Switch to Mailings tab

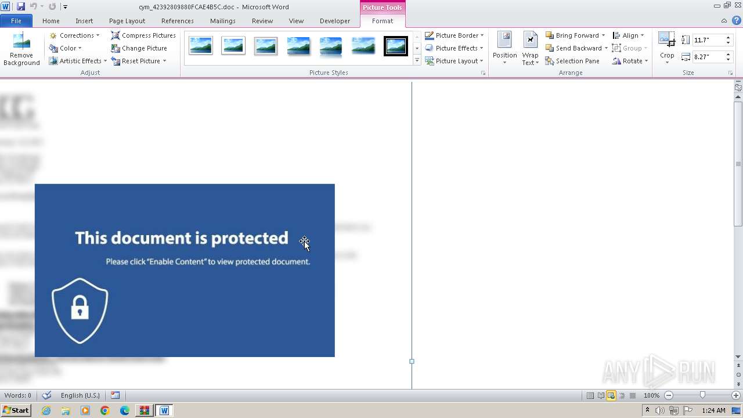click(223, 21)
